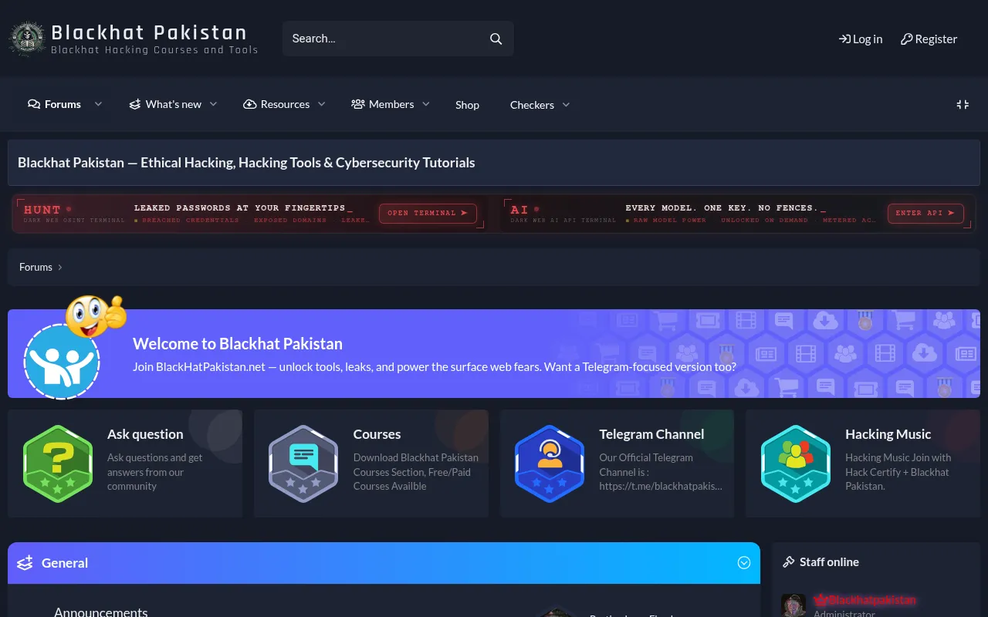Viewport: 988px width, 617px height.
Task: Click the Blackhat Pakistan site title text
Action: point(149,32)
